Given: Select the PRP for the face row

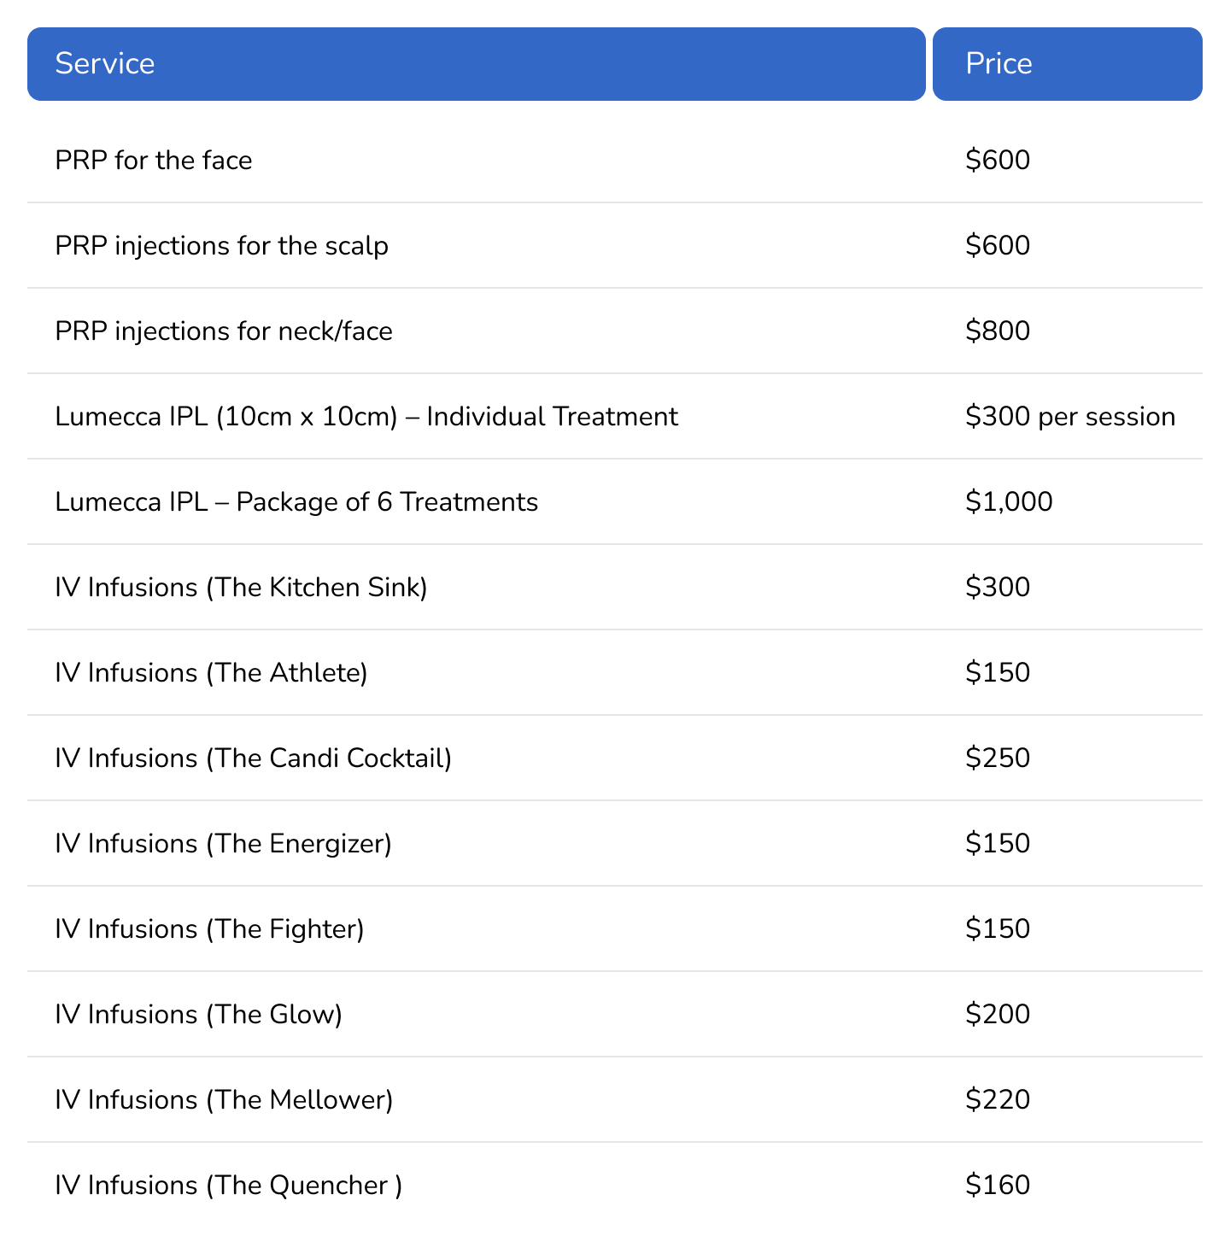Looking at the screenshot, I should 615,161.
